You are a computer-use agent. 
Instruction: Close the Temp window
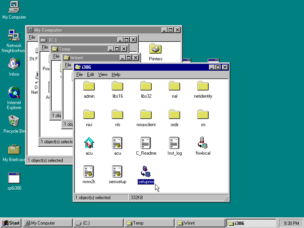point(124,49)
